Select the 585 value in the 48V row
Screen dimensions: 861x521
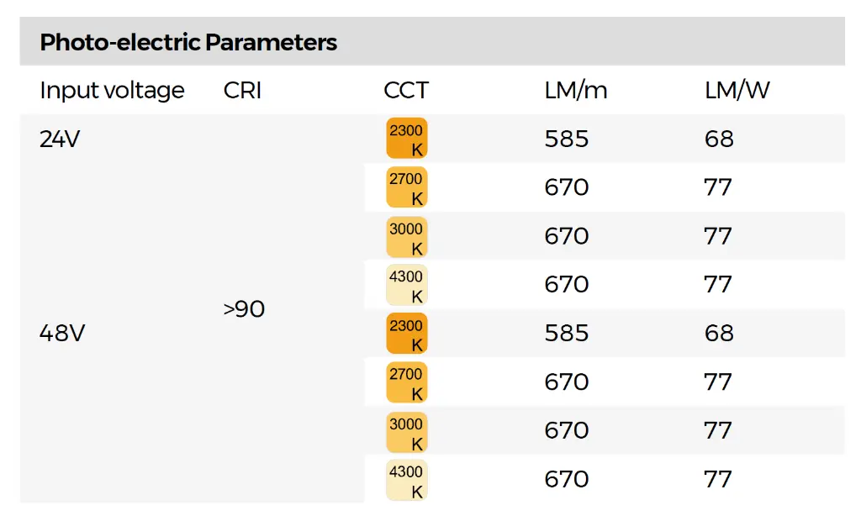(567, 334)
